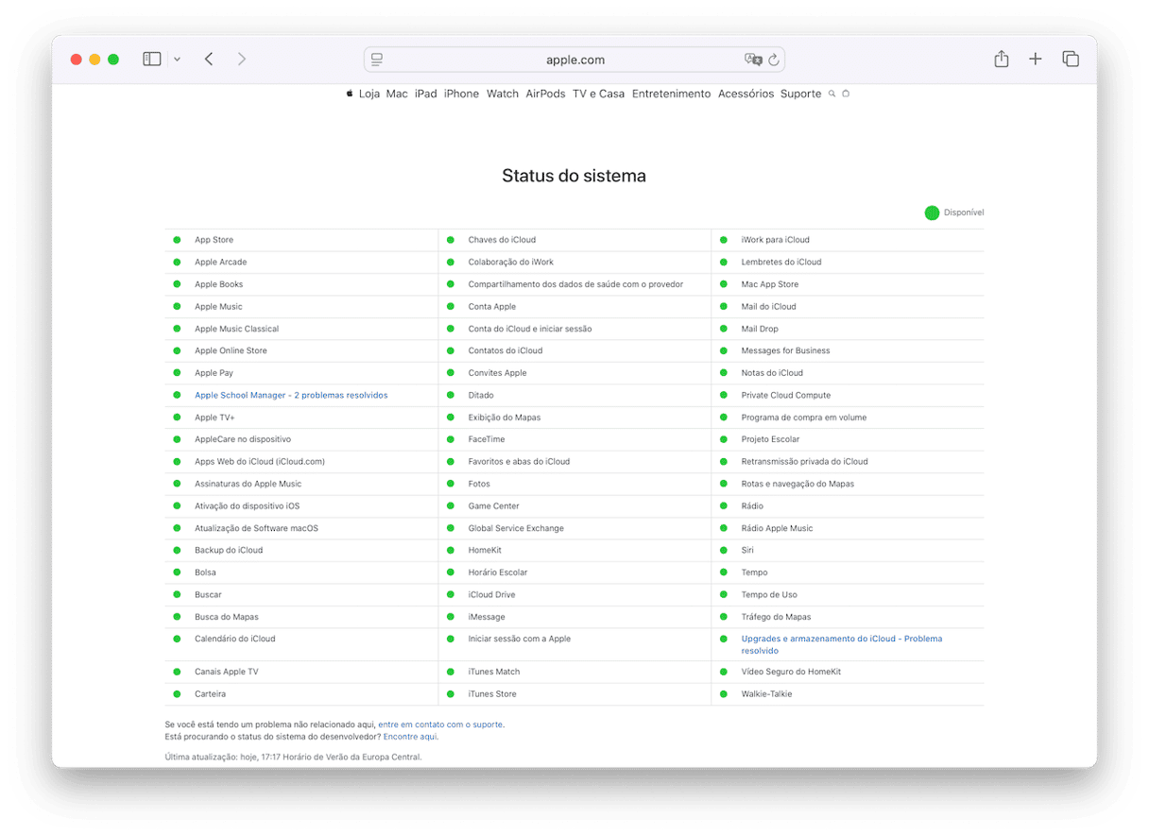Toggle the Safari sidebar
This screenshot has height=836, width=1149.
tap(151, 60)
